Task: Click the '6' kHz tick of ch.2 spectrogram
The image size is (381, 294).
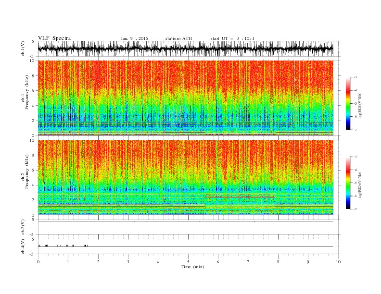Action: (34, 170)
